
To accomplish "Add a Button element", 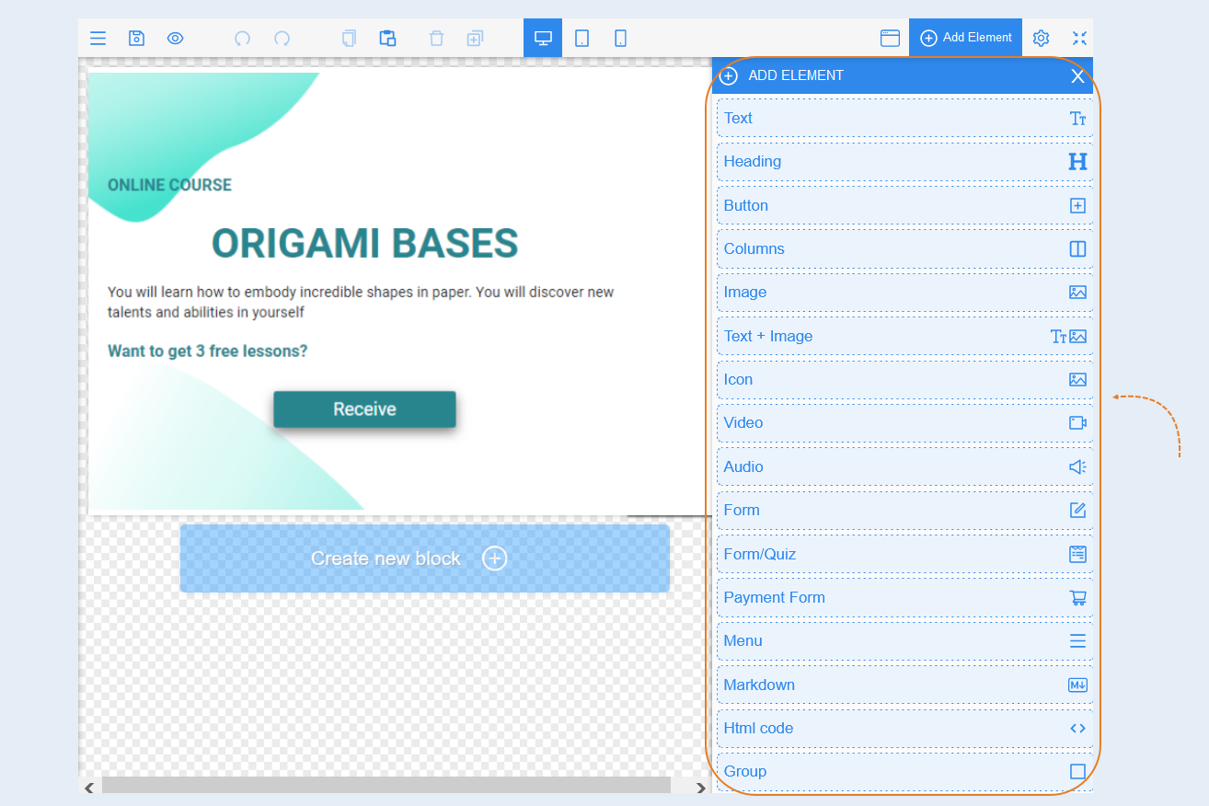I will point(904,205).
